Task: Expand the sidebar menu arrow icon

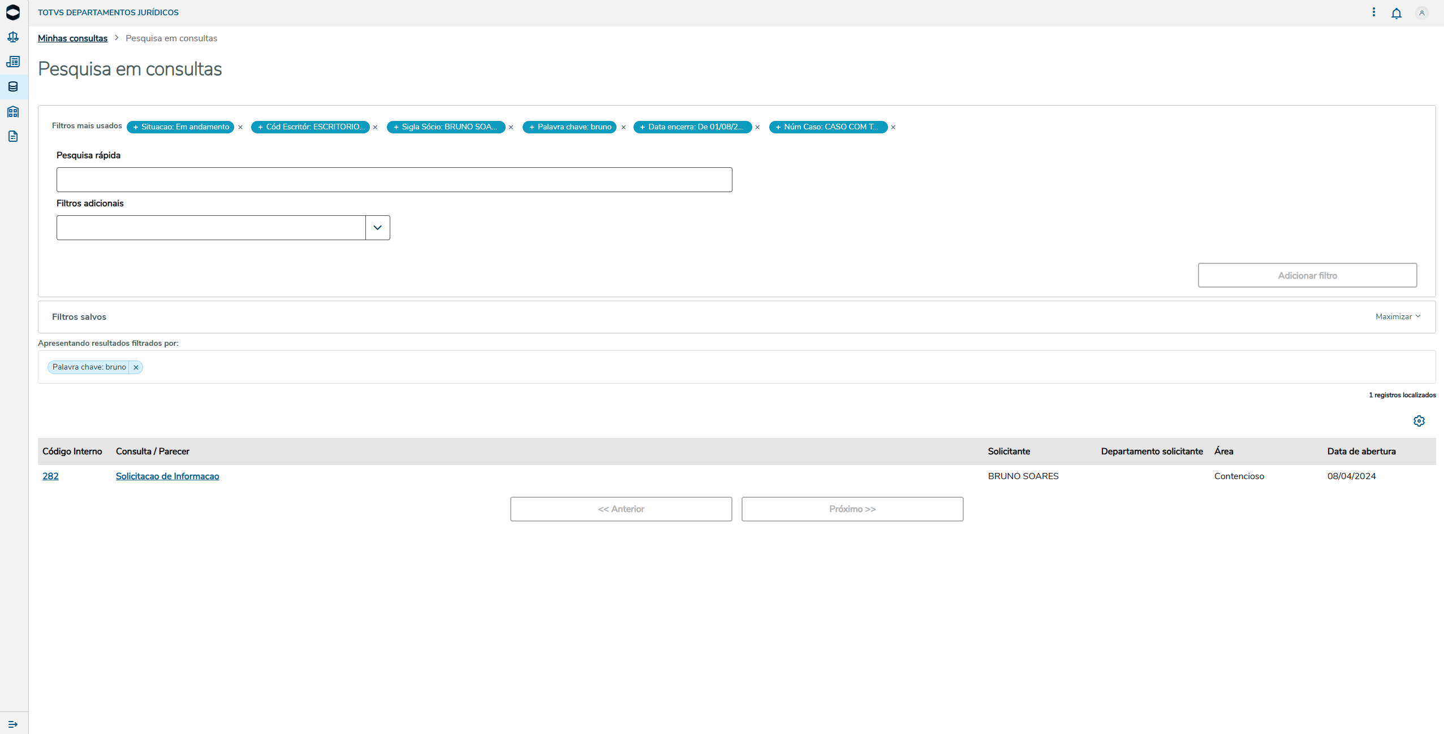Action: pyautogui.click(x=13, y=724)
